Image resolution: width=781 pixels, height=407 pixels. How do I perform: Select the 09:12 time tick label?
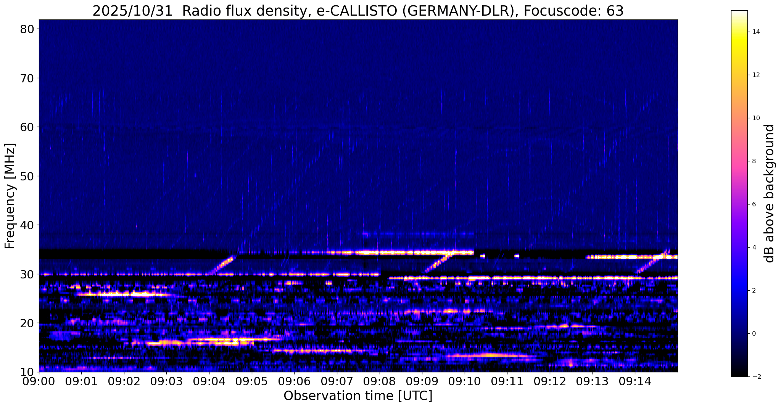(x=550, y=381)
